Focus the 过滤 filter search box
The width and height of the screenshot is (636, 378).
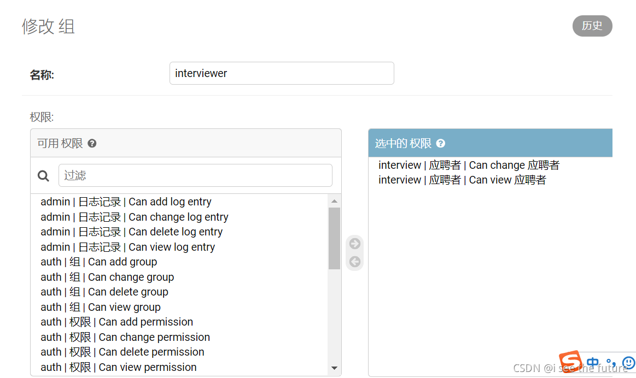(x=195, y=175)
